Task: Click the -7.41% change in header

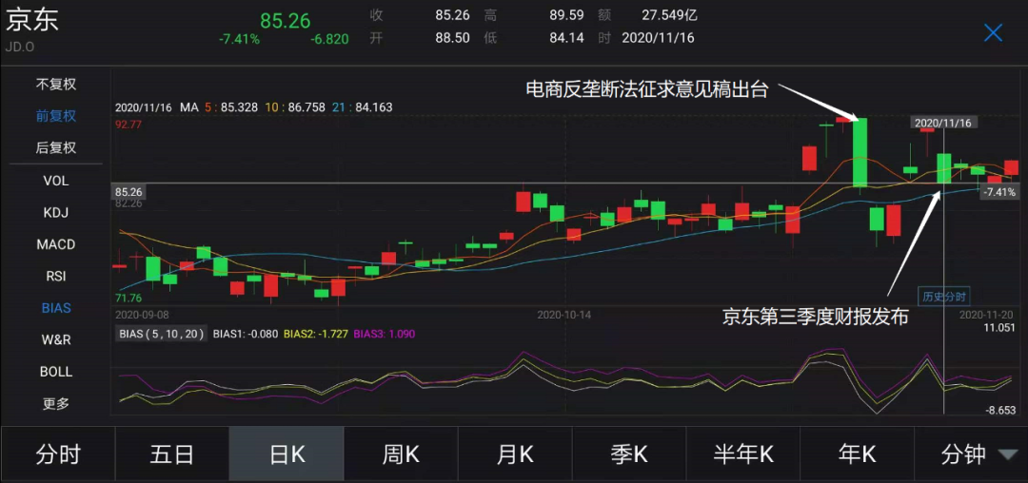Action: (239, 39)
